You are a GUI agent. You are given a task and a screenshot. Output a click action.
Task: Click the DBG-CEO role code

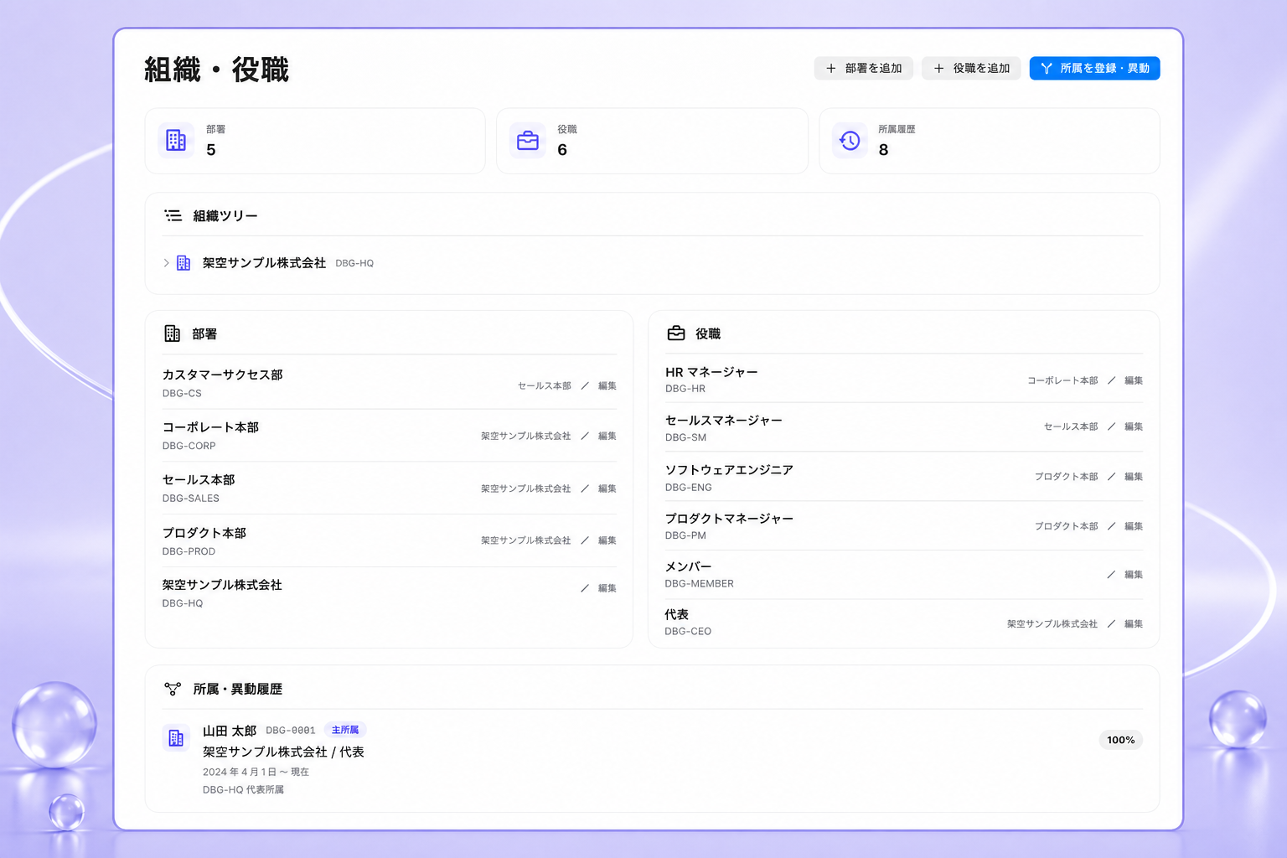[688, 632]
